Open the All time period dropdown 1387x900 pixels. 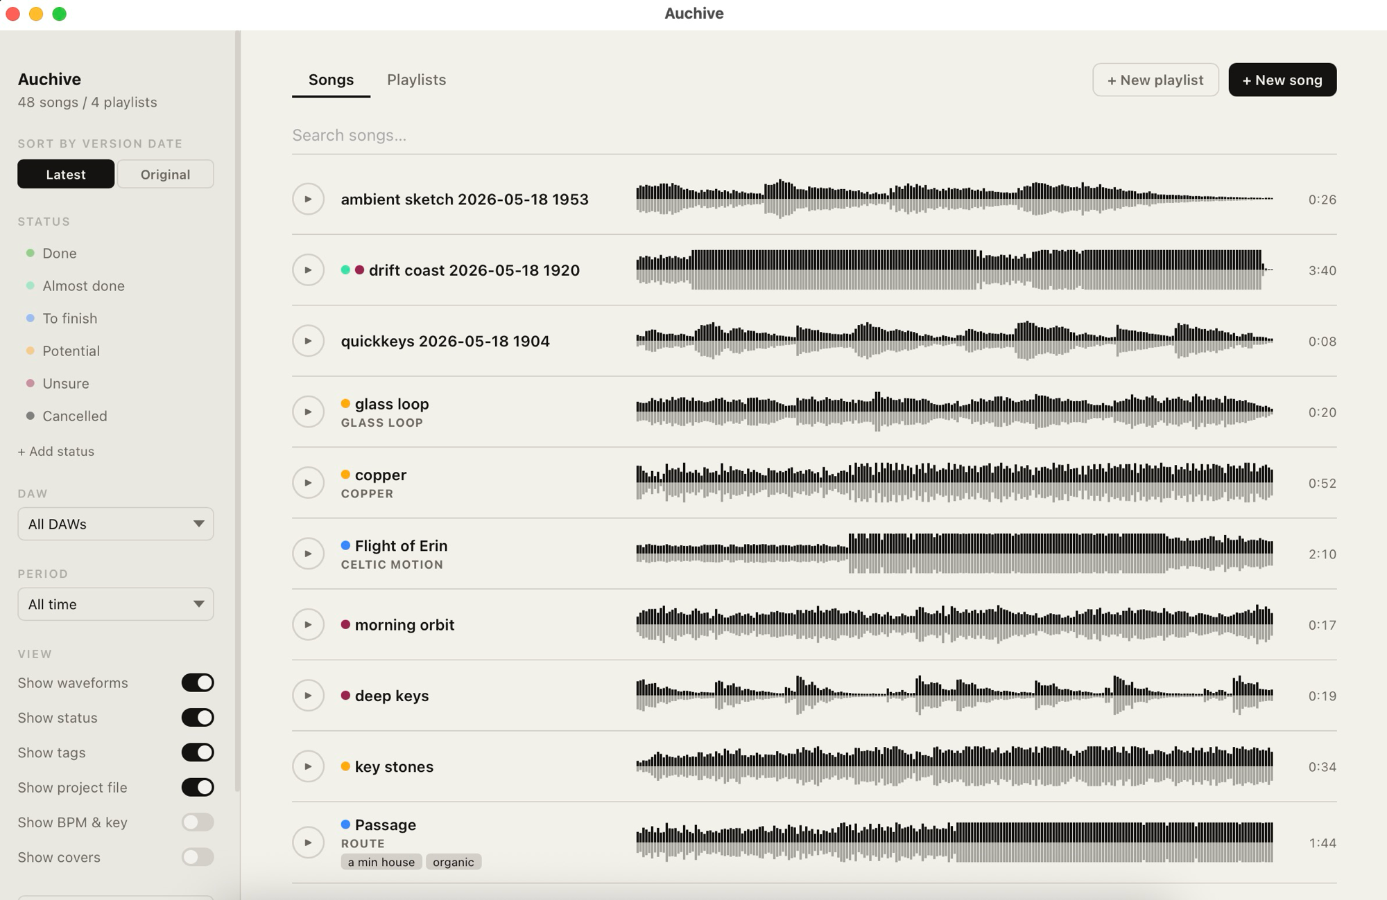116,604
